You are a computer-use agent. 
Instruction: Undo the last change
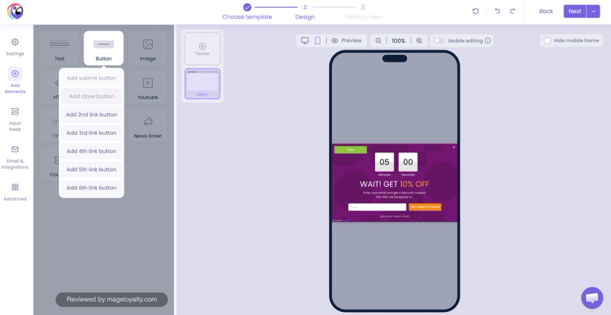point(497,11)
